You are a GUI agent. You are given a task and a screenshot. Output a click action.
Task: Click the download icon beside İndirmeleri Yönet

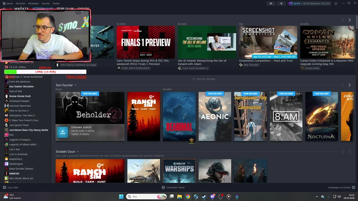(164, 188)
